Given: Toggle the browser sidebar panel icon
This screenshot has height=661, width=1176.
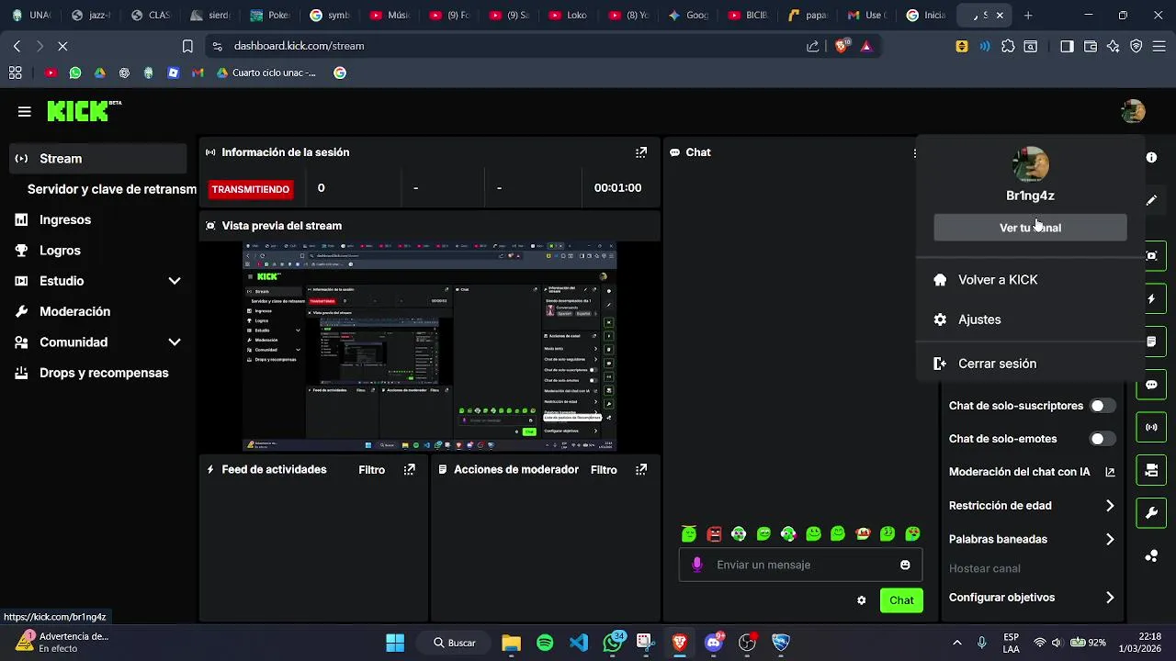Looking at the screenshot, I should (1067, 46).
